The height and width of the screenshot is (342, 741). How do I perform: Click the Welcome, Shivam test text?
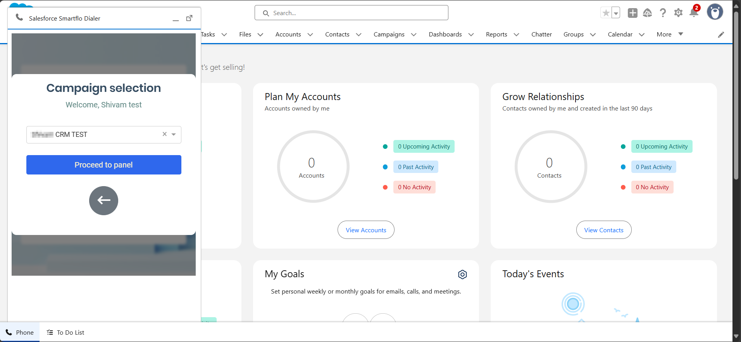pos(103,105)
